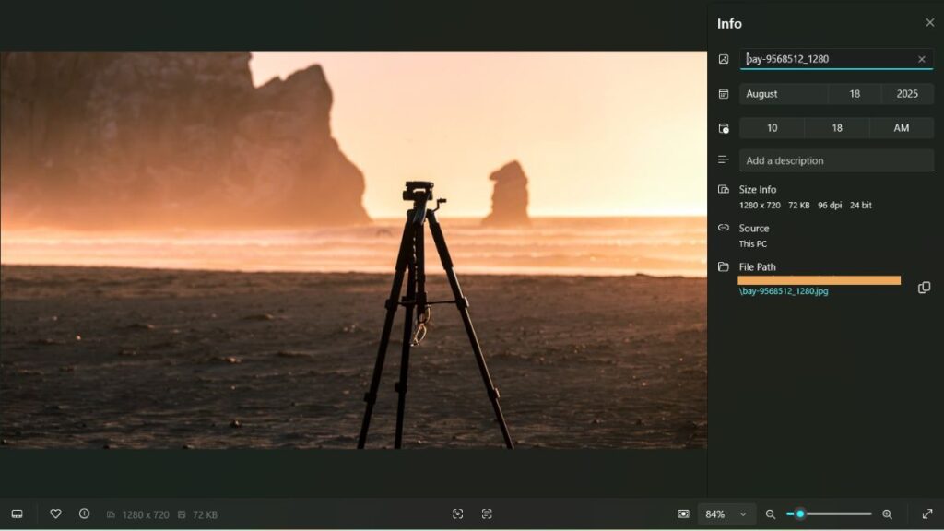Image resolution: width=944 pixels, height=531 pixels.
Task: Click the background fill icon beside zoom percentage
Action: point(683,513)
